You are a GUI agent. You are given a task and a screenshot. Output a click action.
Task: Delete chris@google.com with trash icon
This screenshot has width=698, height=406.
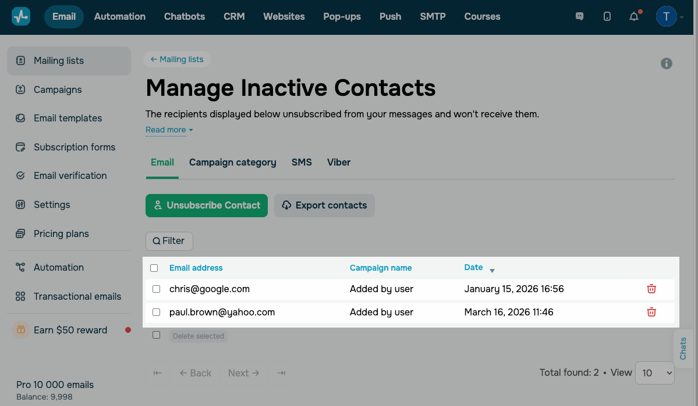click(651, 289)
